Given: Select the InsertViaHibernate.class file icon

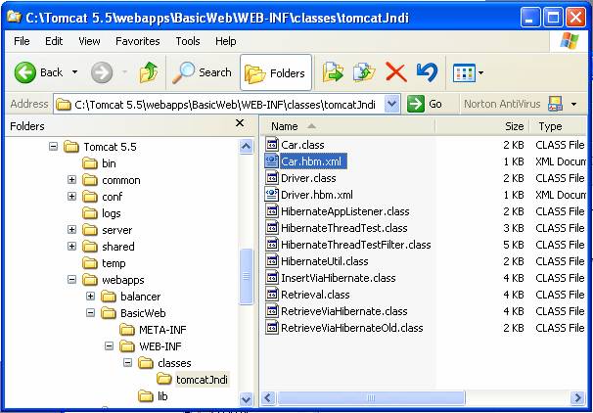Looking at the screenshot, I should [272, 278].
